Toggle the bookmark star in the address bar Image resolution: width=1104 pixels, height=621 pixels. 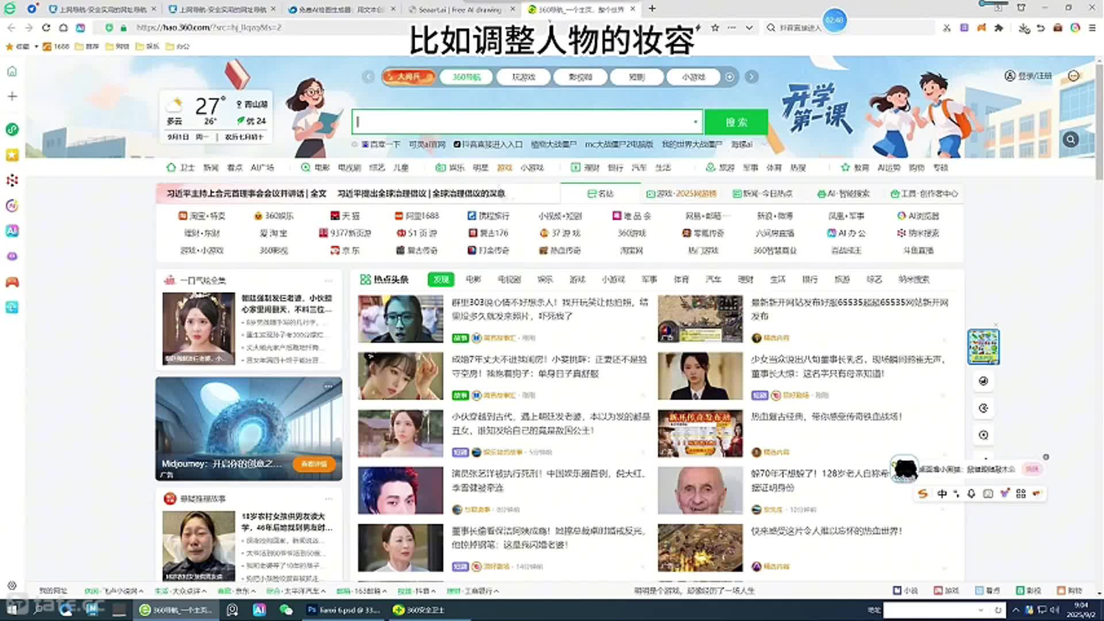(715, 27)
